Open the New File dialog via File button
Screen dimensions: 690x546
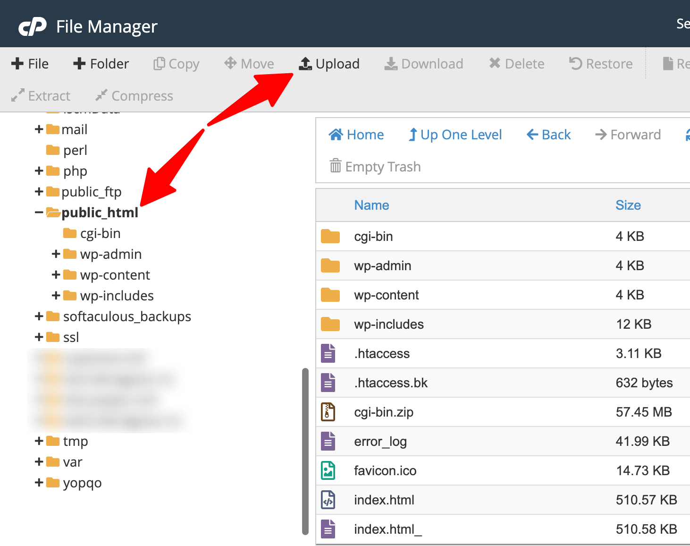coord(30,64)
